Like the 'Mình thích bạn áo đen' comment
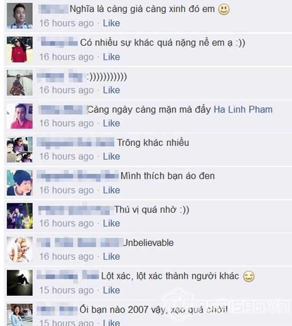The width and height of the screenshot is (292, 326). (111, 190)
